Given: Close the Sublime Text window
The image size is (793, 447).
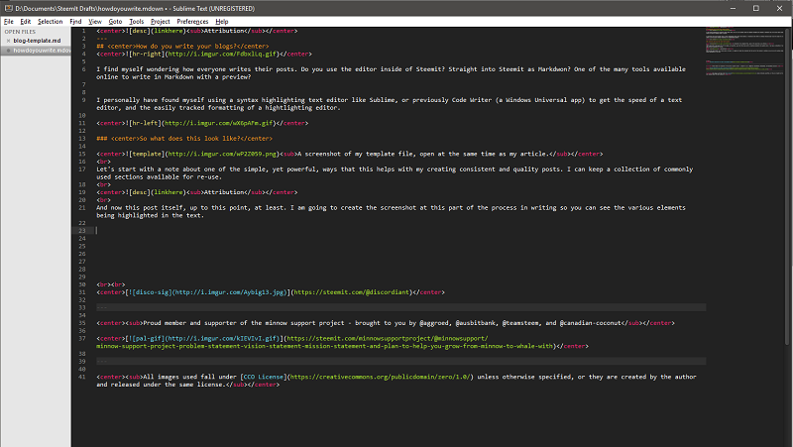Looking at the screenshot, I should pos(778,7).
